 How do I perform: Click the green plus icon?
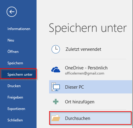point(56,102)
